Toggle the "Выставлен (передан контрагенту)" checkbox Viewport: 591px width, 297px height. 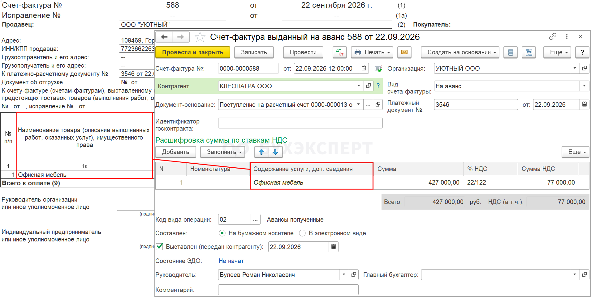(x=160, y=246)
